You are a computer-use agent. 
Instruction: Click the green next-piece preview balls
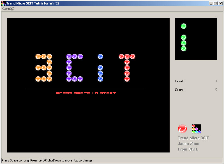pos(184,37)
